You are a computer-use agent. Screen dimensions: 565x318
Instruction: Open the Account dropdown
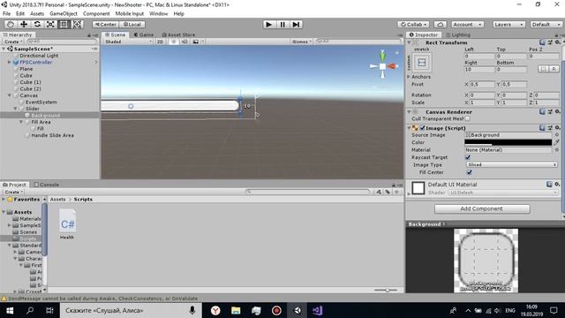[467, 24]
